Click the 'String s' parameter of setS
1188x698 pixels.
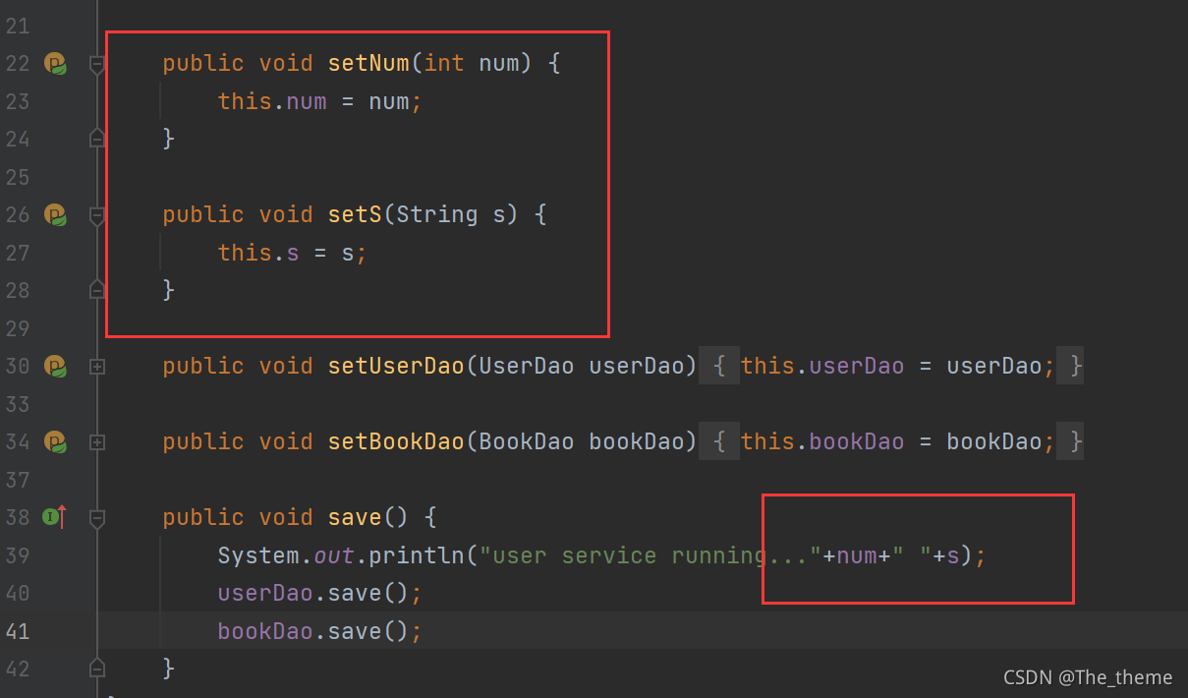point(451,215)
